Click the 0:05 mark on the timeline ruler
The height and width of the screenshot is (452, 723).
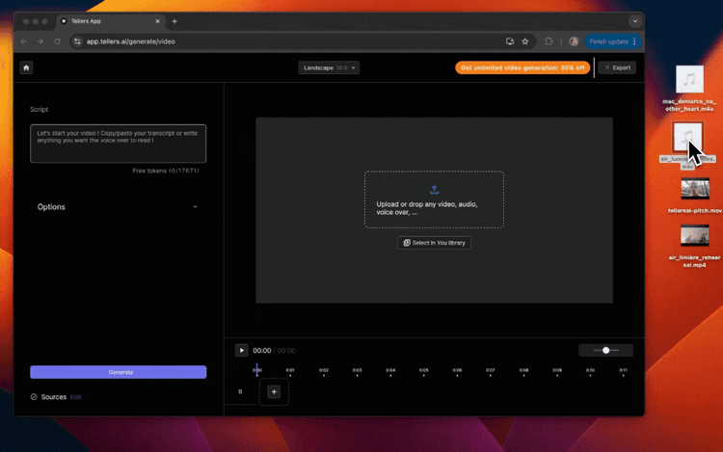(424, 370)
